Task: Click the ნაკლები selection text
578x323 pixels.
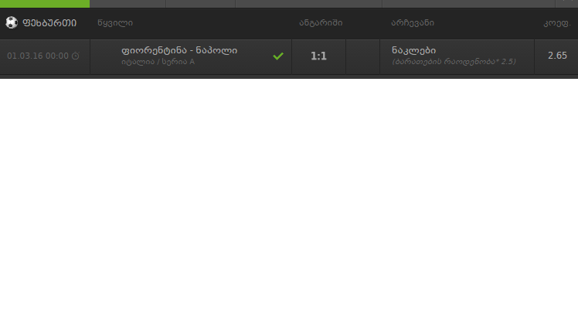Action: 413,50
